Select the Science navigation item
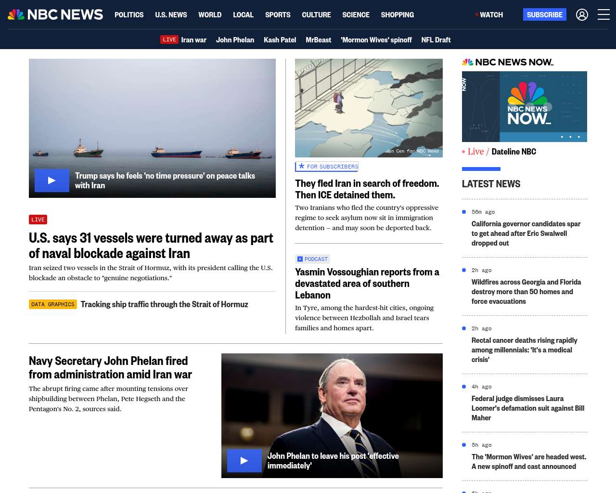The height and width of the screenshot is (493, 616). pos(356,15)
